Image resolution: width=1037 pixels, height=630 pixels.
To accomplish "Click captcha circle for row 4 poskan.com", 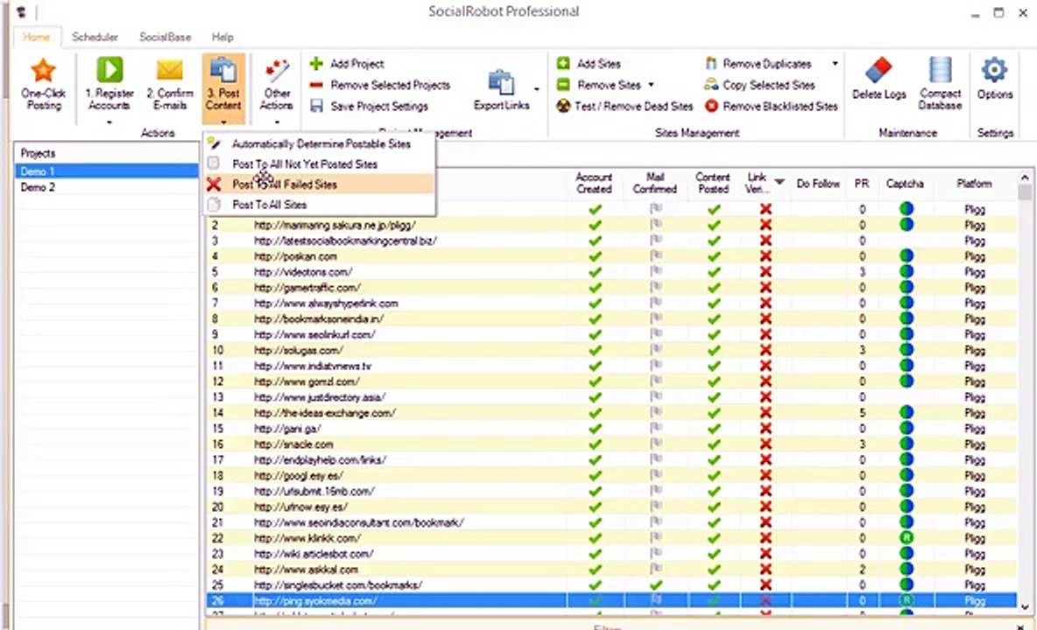I will coord(906,256).
